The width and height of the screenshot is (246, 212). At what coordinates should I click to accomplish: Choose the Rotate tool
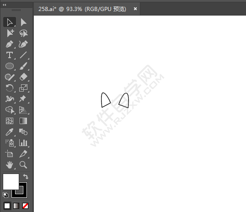click(x=10, y=88)
